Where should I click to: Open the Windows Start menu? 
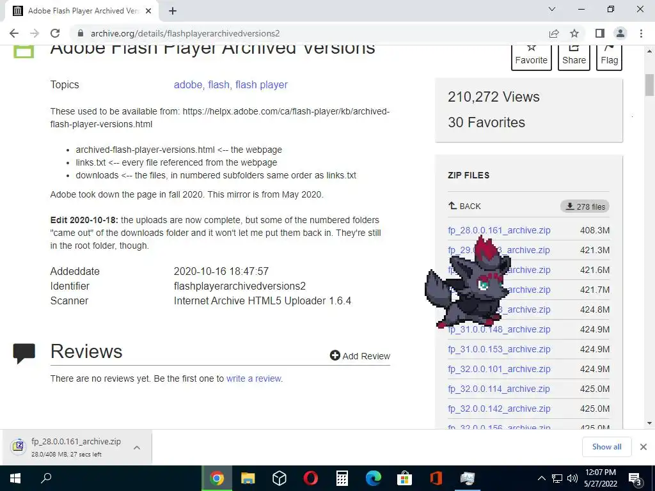15,478
